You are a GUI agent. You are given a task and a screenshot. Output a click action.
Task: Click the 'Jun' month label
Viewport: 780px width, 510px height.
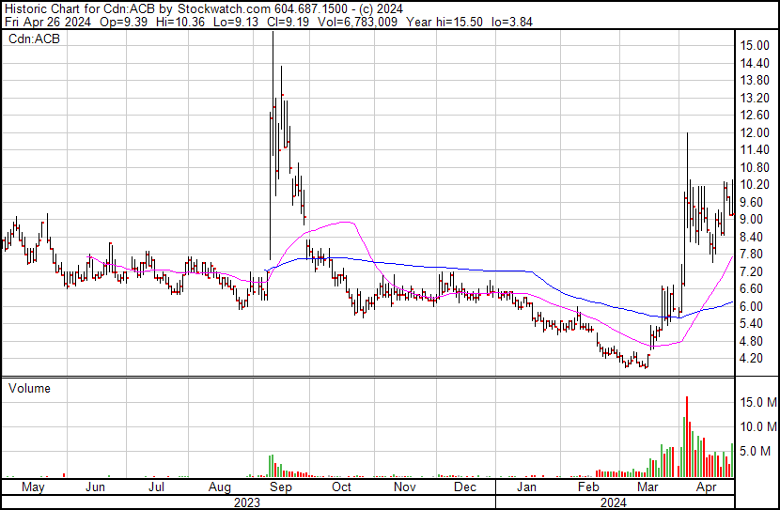point(95,487)
